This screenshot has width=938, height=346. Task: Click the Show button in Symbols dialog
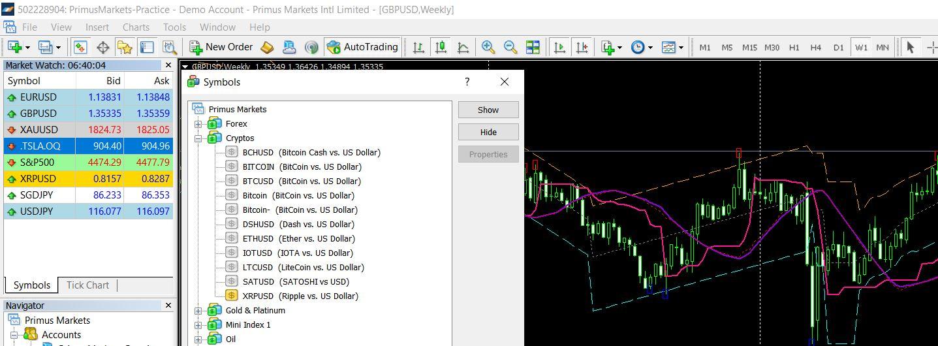tap(488, 110)
